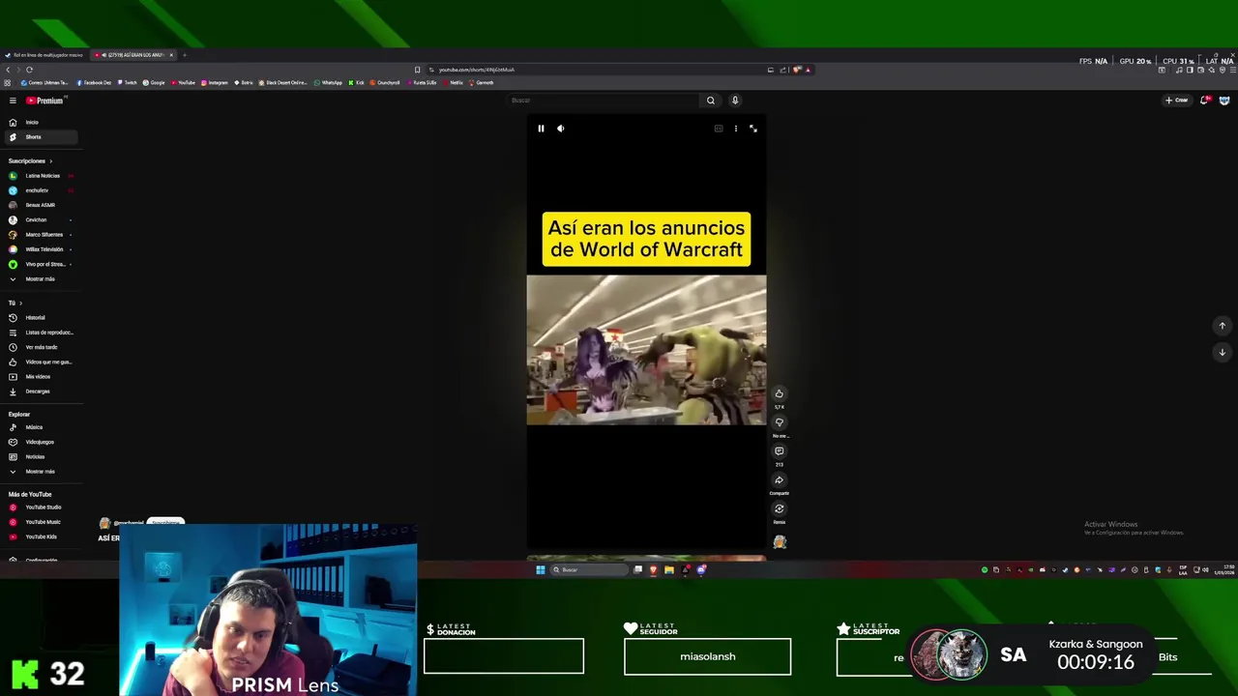Show more subscriptions under Suscripciones

[x=39, y=279]
